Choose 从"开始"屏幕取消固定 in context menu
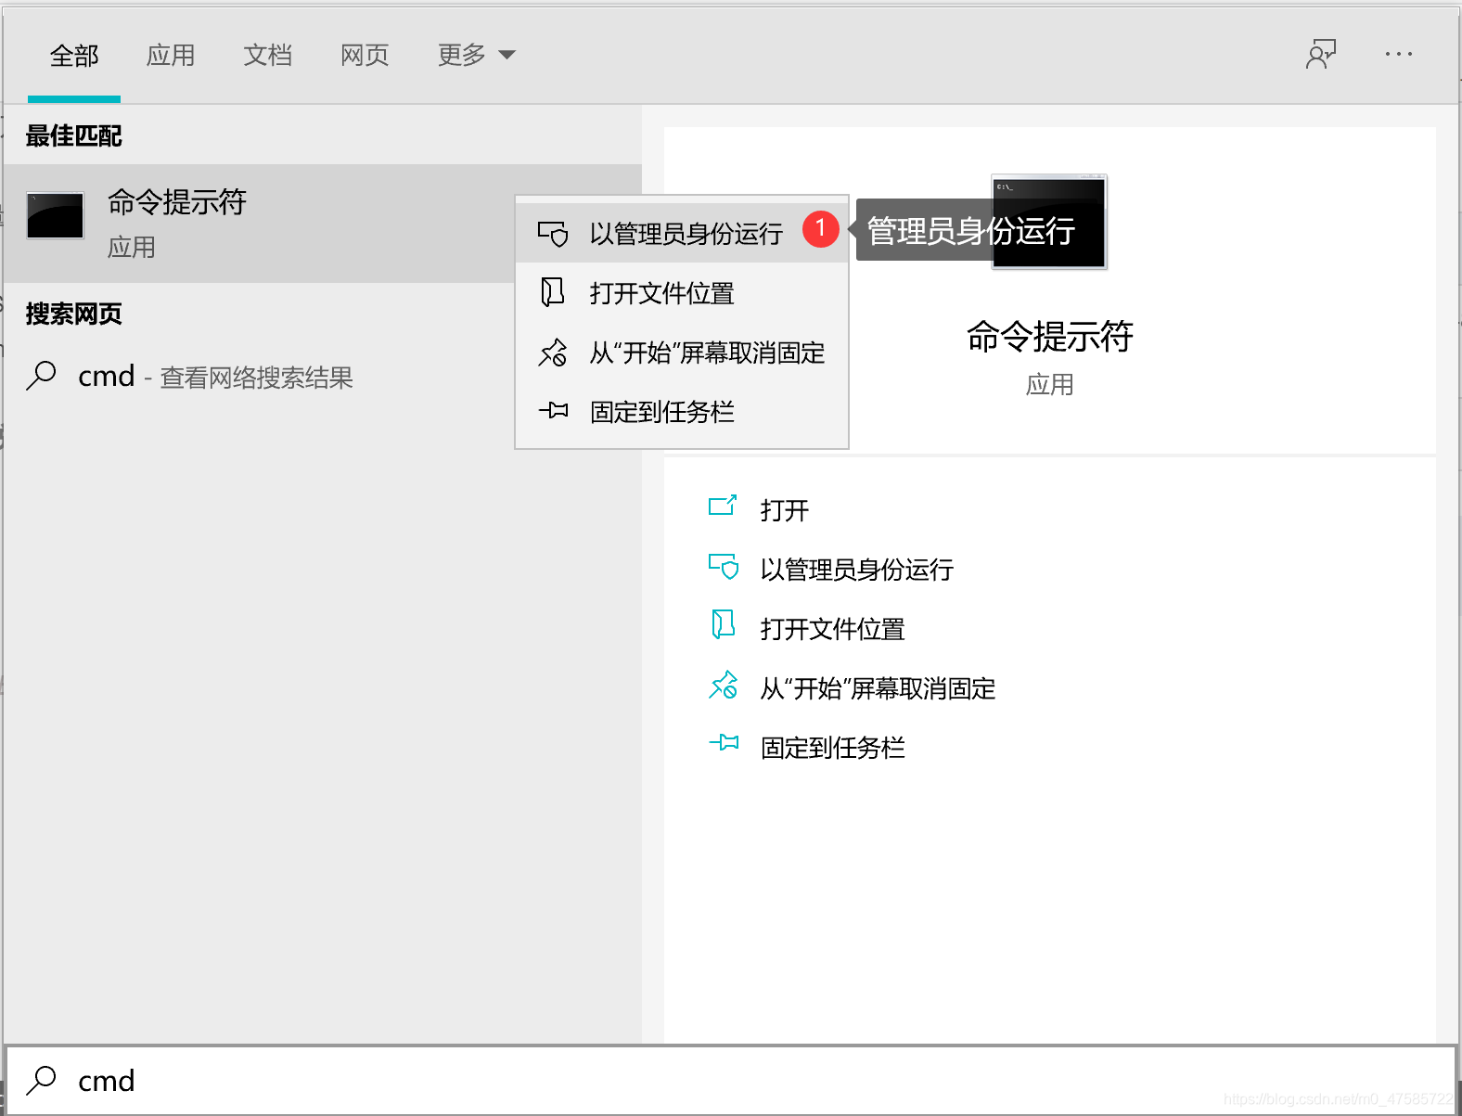 682,353
